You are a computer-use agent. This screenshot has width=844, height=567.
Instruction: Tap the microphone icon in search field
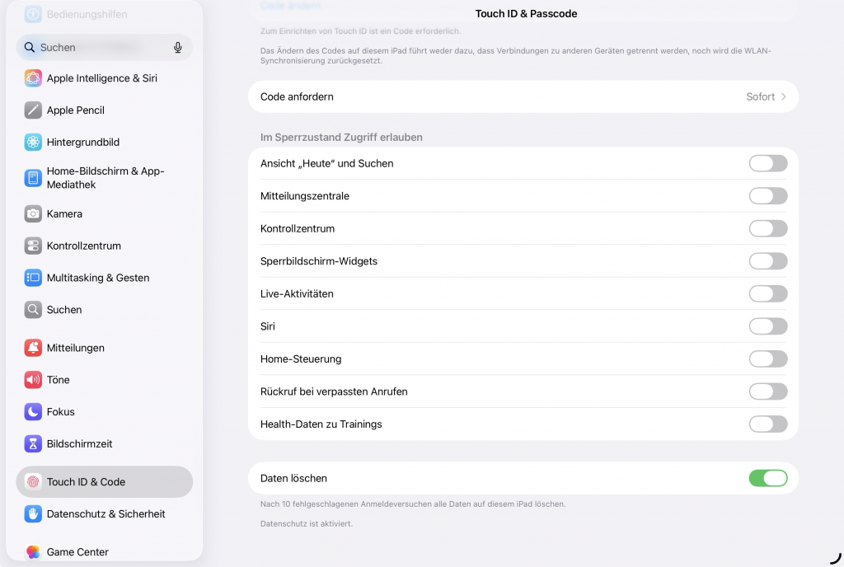(x=178, y=48)
